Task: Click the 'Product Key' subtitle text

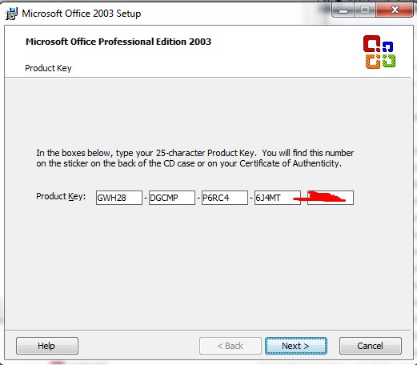Action: [x=48, y=68]
